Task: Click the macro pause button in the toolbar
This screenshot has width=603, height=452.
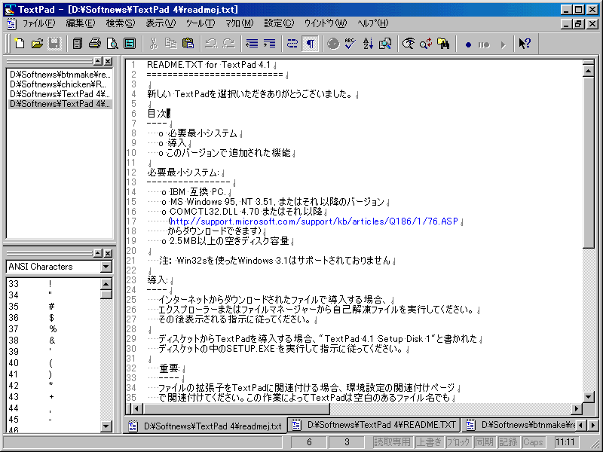Action: click(484, 44)
